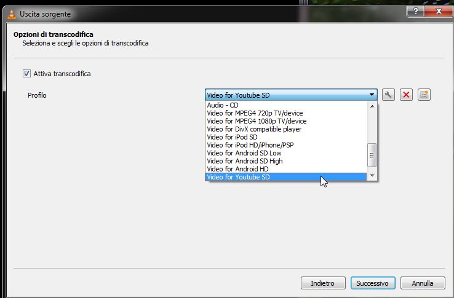Choose Video for Android SD High
The height and width of the screenshot is (298, 454).
pyautogui.click(x=286, y=161)
